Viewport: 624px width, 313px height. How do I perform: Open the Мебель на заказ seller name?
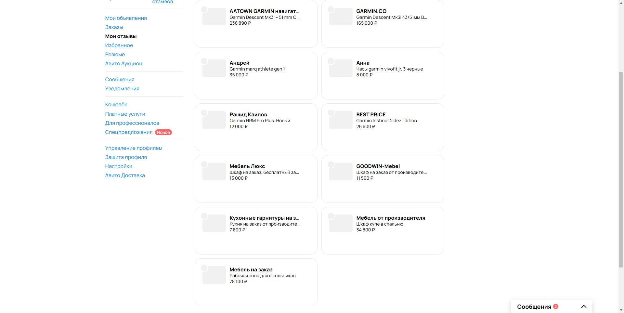click(x=251, y=270)
